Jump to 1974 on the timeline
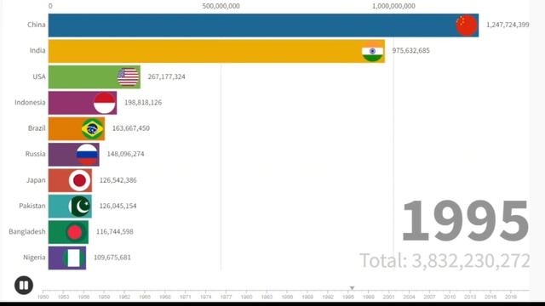545x306 pixels. tap(206, 297)
